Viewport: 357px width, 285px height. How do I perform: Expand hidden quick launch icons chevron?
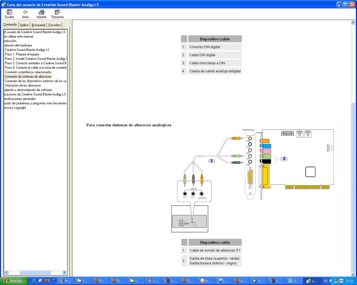click(x=54, y=279)
